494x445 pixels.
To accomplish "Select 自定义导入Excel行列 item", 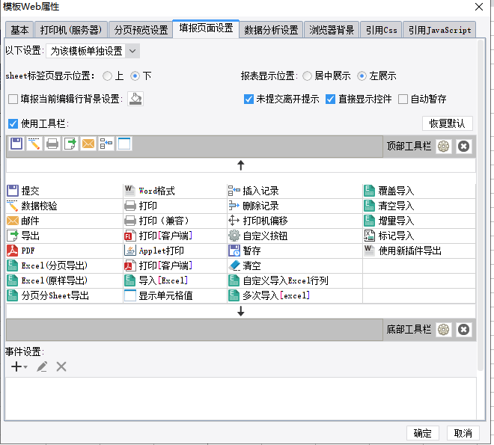I will [x=295, y=280].
